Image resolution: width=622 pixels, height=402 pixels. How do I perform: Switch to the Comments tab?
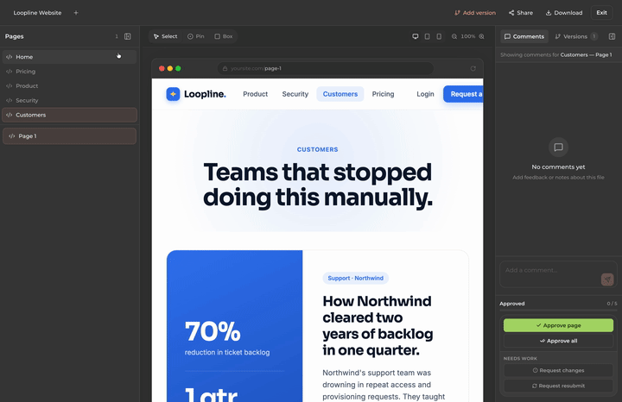click(524, 36)
